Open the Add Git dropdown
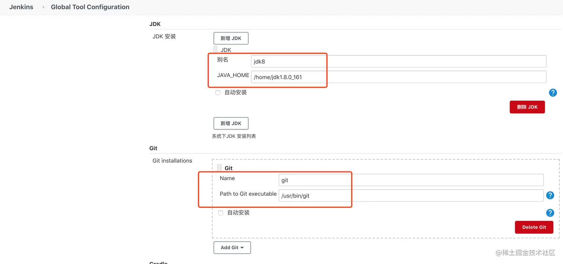This screenshot has width=563, height=264. tap(232, 248)
